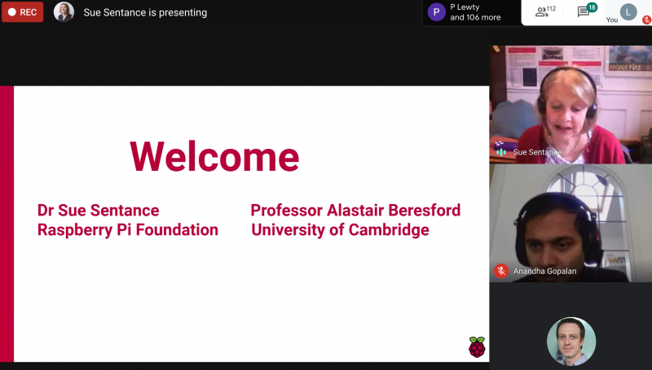Click 'Raspberry Pi Foundation' text on slide

[x=128, y=230]
